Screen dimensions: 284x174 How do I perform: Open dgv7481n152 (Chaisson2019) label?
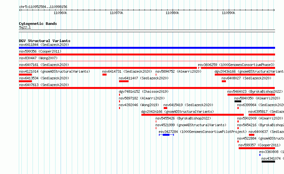pos(144,91)
